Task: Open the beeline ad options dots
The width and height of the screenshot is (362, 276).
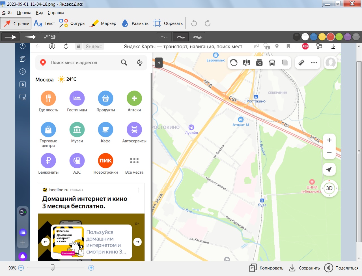Action: (x=139, y=190)
